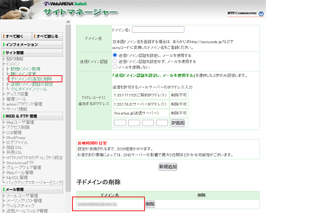Click the 1.33.176.2 server IP cell
Viewport: 323px width, 213px height.
pyautogui.click(x=141, y=104)
